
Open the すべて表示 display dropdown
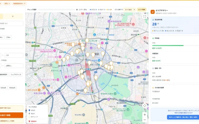tap(129, 10)
